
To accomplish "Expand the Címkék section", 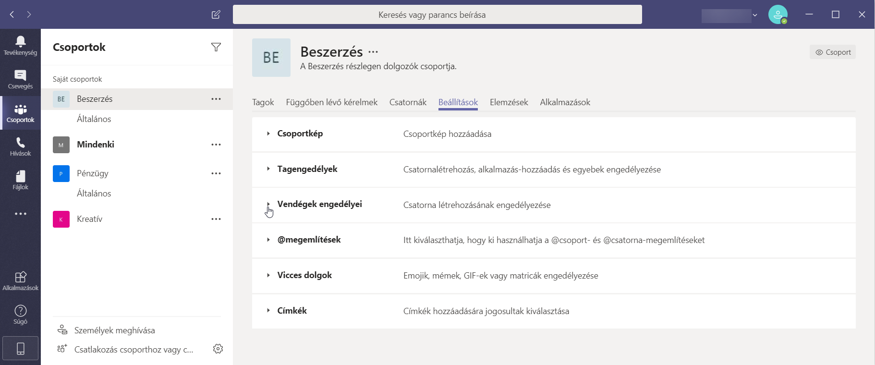I will coord(268,311).
